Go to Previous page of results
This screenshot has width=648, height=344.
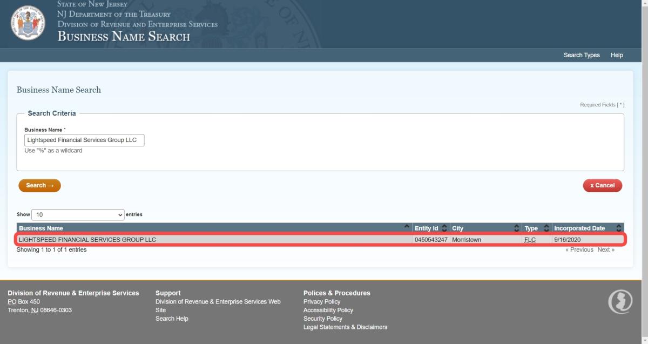(579, 250)
